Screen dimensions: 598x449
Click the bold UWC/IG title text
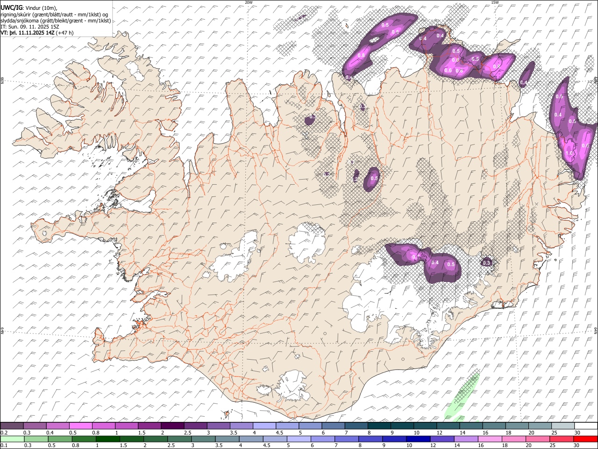click(11, 7)
